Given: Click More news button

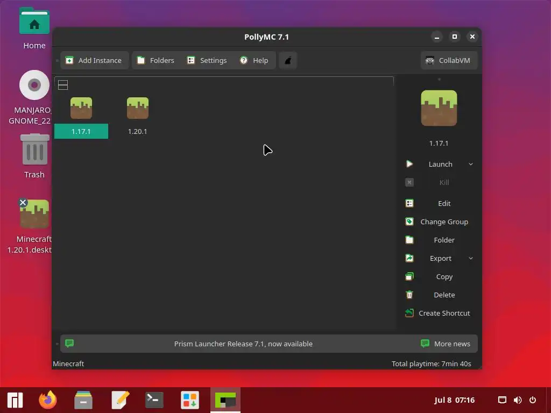Looking at the screenshot, I should [x=446, y=344].
